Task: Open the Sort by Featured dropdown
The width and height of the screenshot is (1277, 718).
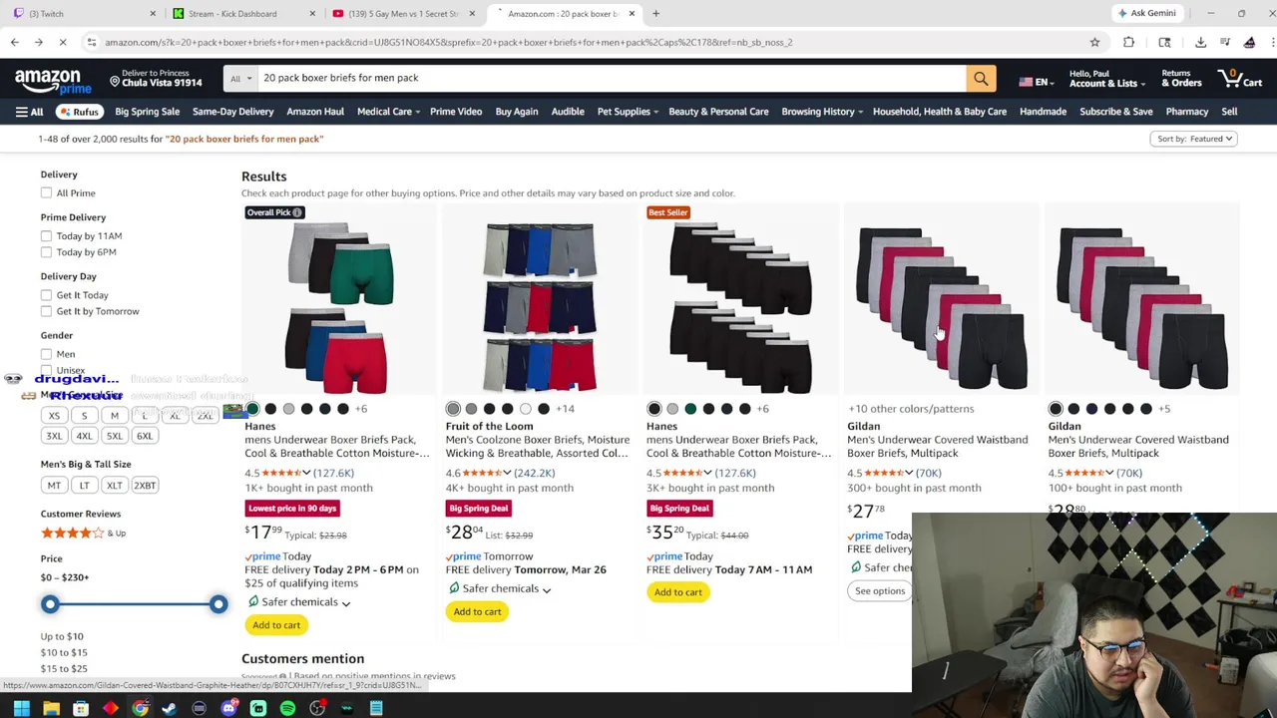Action: 1194,139
